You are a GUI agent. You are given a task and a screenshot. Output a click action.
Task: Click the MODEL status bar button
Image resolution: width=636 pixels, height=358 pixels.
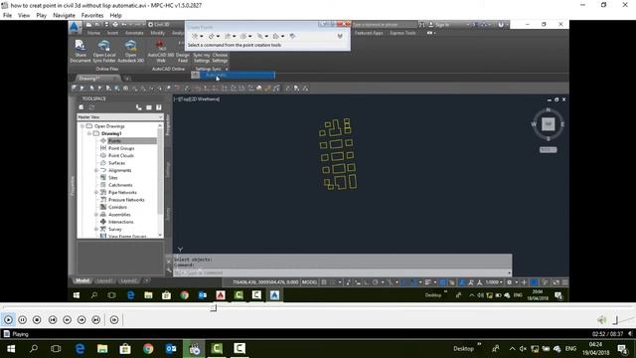pos(309,282)
